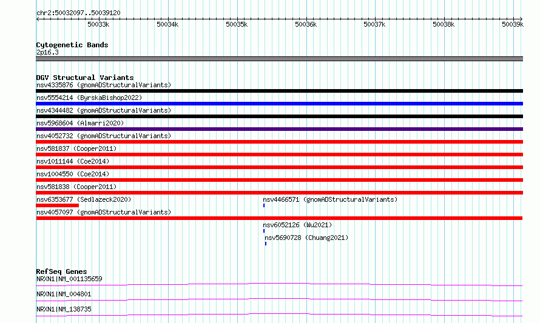The image size is (540, 323).
Task: Select the black bar below nsv4344482
Action: 279,116
